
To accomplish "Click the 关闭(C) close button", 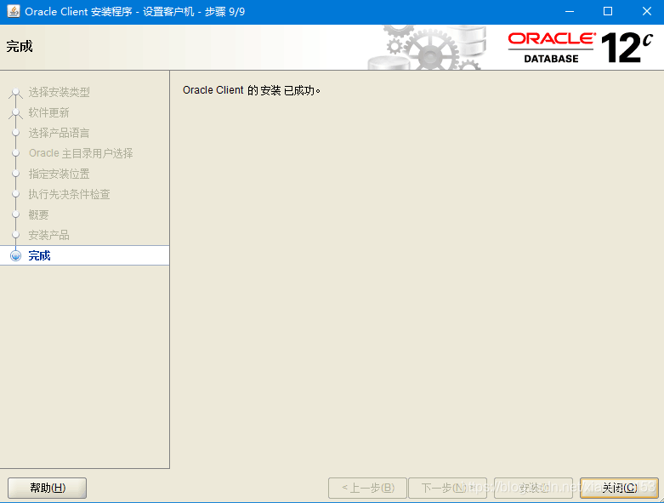I will coord(619,488).
